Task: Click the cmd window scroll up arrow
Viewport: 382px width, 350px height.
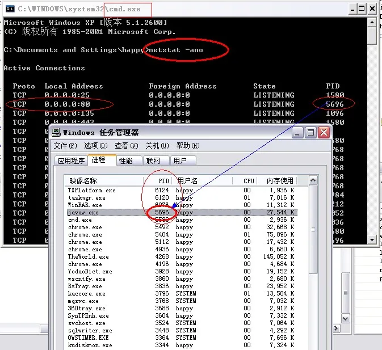Action: [x=372, y=23]
